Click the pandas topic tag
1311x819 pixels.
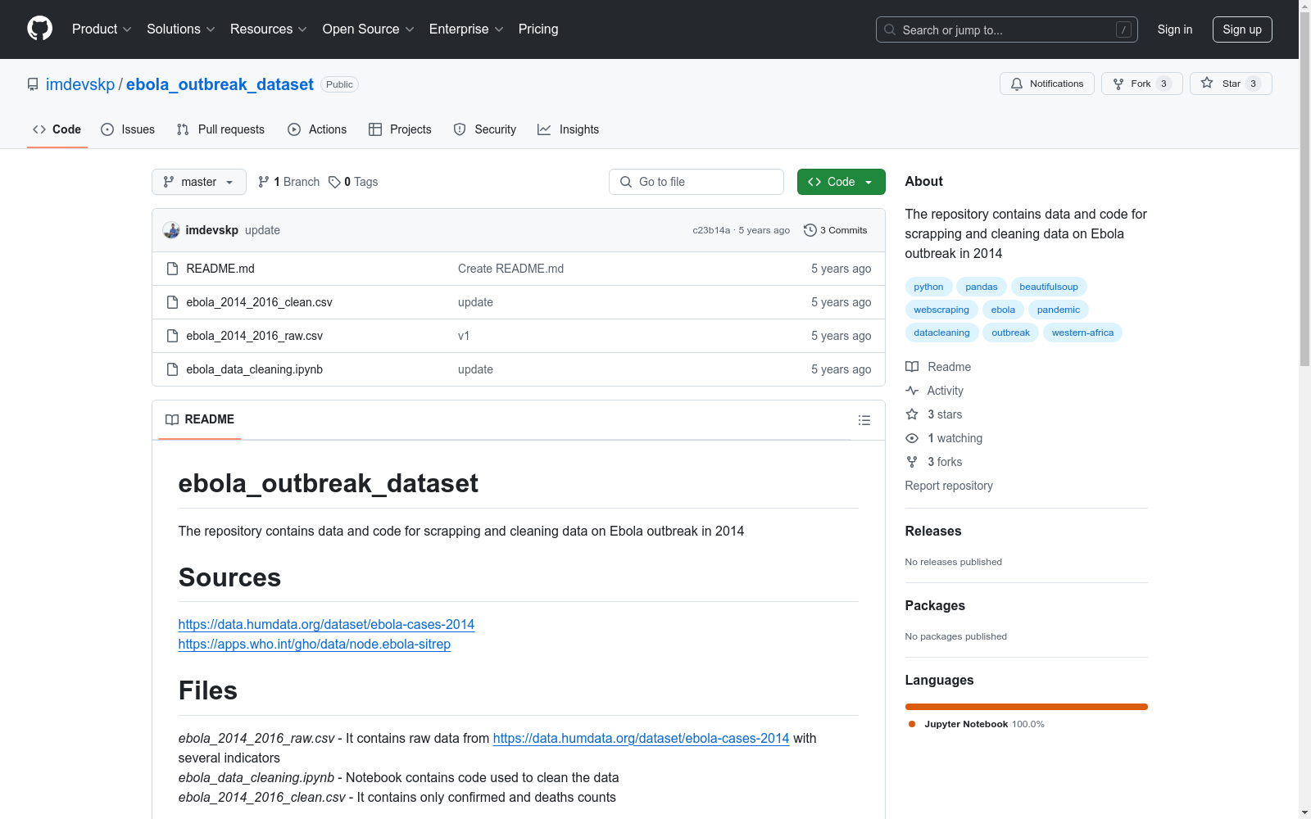(982, 287)
